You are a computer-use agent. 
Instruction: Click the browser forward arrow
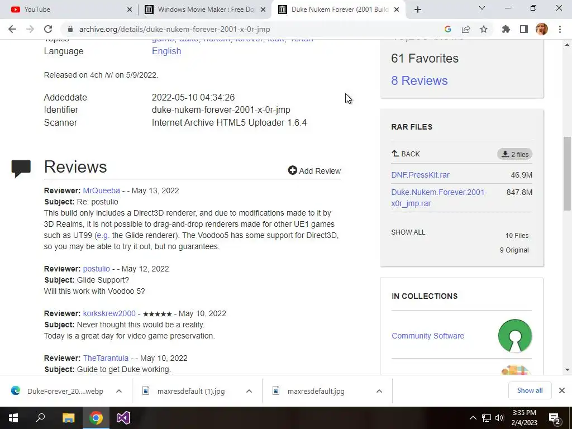(x=30, y=29)
